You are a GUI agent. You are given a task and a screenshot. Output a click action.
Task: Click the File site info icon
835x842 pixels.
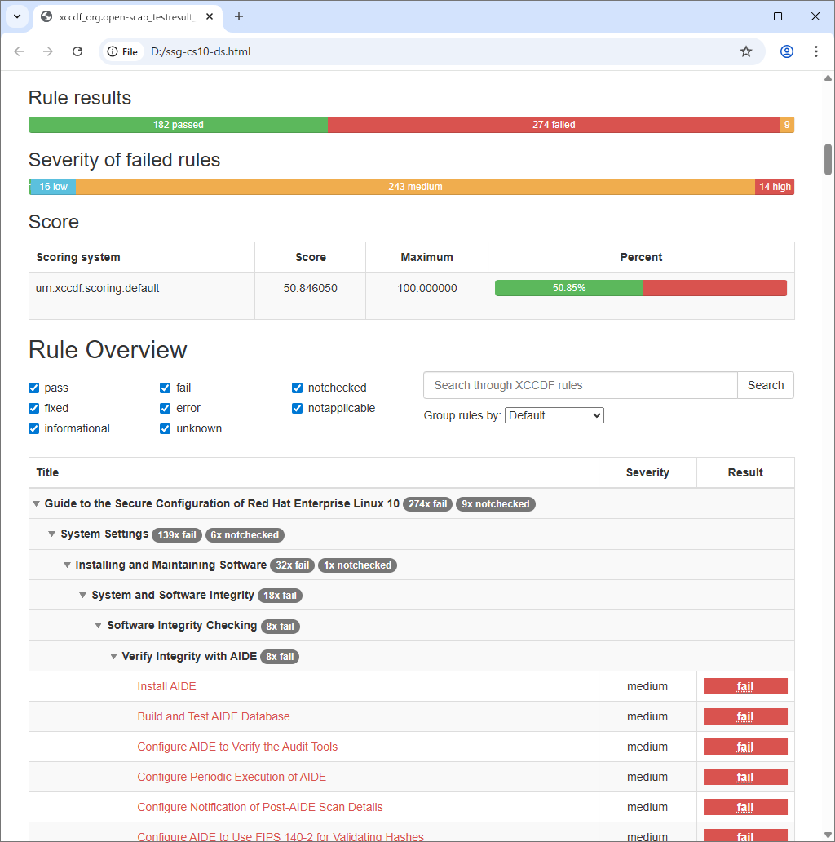click(x=123, y=51)
